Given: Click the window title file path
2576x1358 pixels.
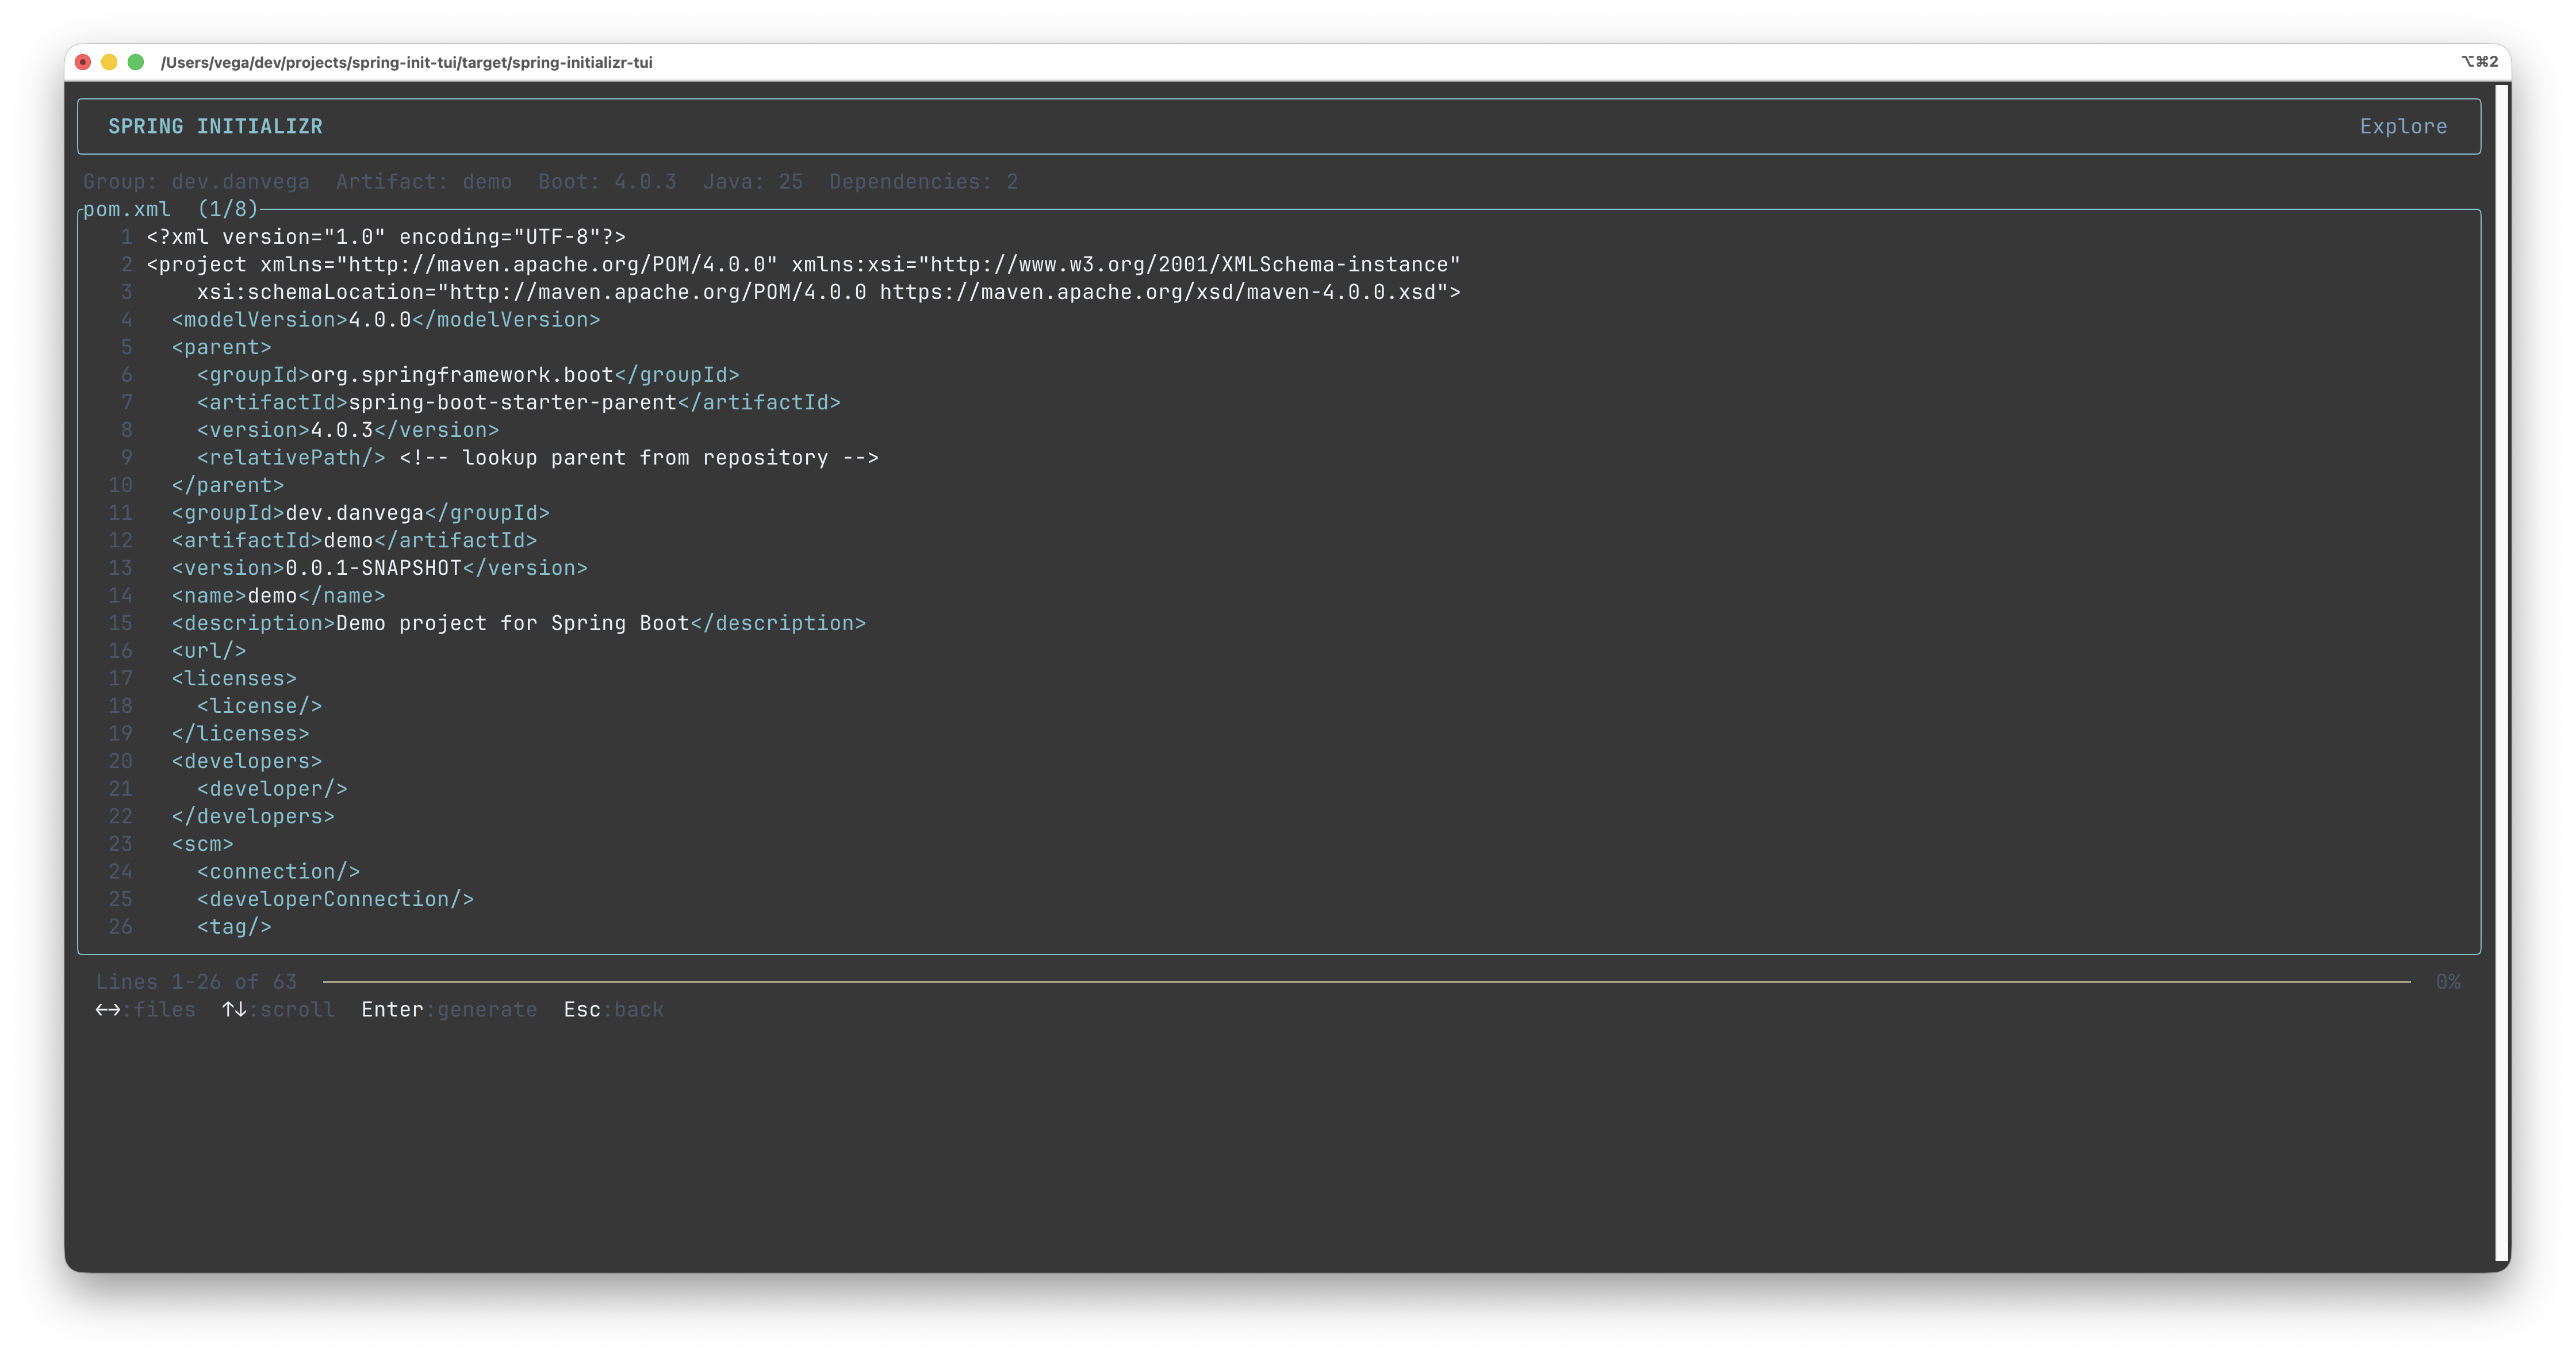Looking at the screenshot, I should (406, 62).
